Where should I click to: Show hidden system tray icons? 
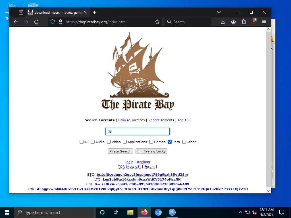240,212
